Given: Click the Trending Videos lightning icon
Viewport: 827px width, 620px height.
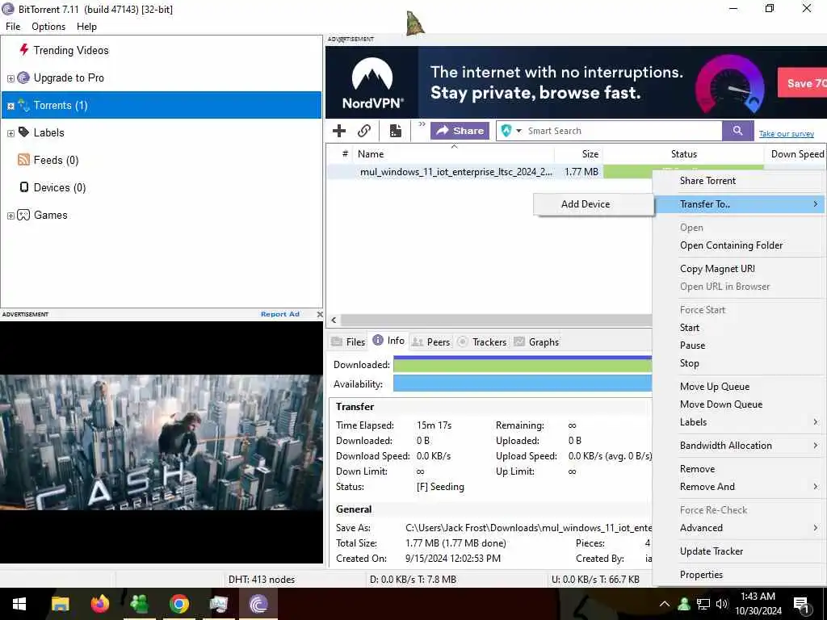Looking at the screenshot, I should tap(23, 49).
